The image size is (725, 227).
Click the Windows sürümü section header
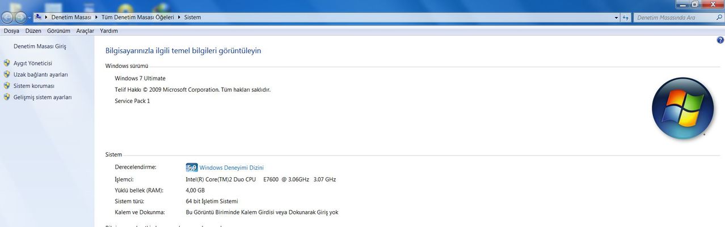click(x=127, y=66)
